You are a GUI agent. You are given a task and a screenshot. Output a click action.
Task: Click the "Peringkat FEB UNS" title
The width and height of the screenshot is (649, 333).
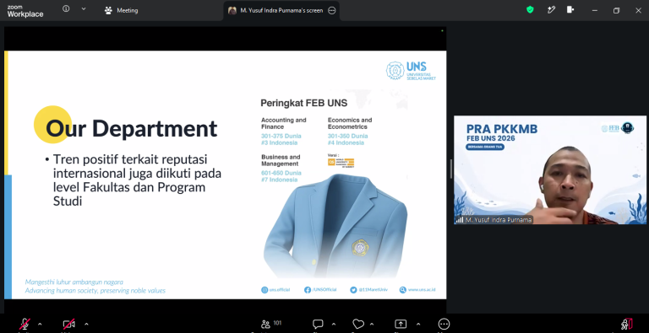304,103
